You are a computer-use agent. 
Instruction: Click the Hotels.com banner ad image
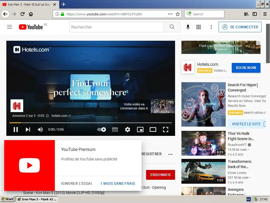coord(221,47)
